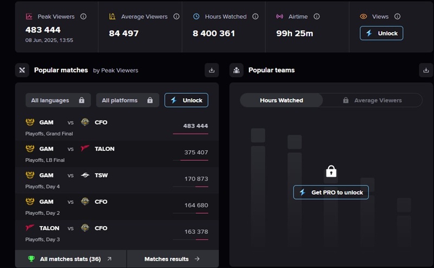Go to Matches results
434x268 pixels.
pyautogui.click(x=173, y=259)
